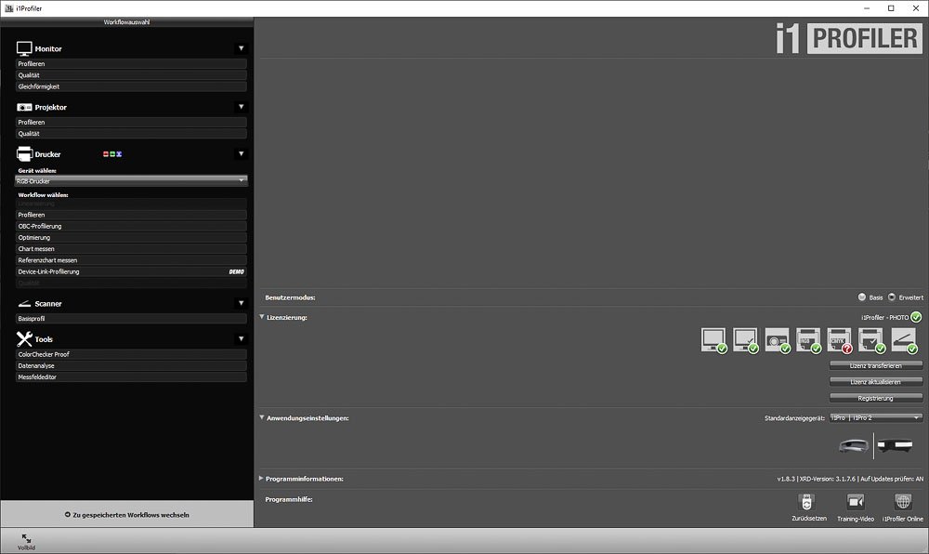Open Monitor Qualität workflow

(131, 74)
